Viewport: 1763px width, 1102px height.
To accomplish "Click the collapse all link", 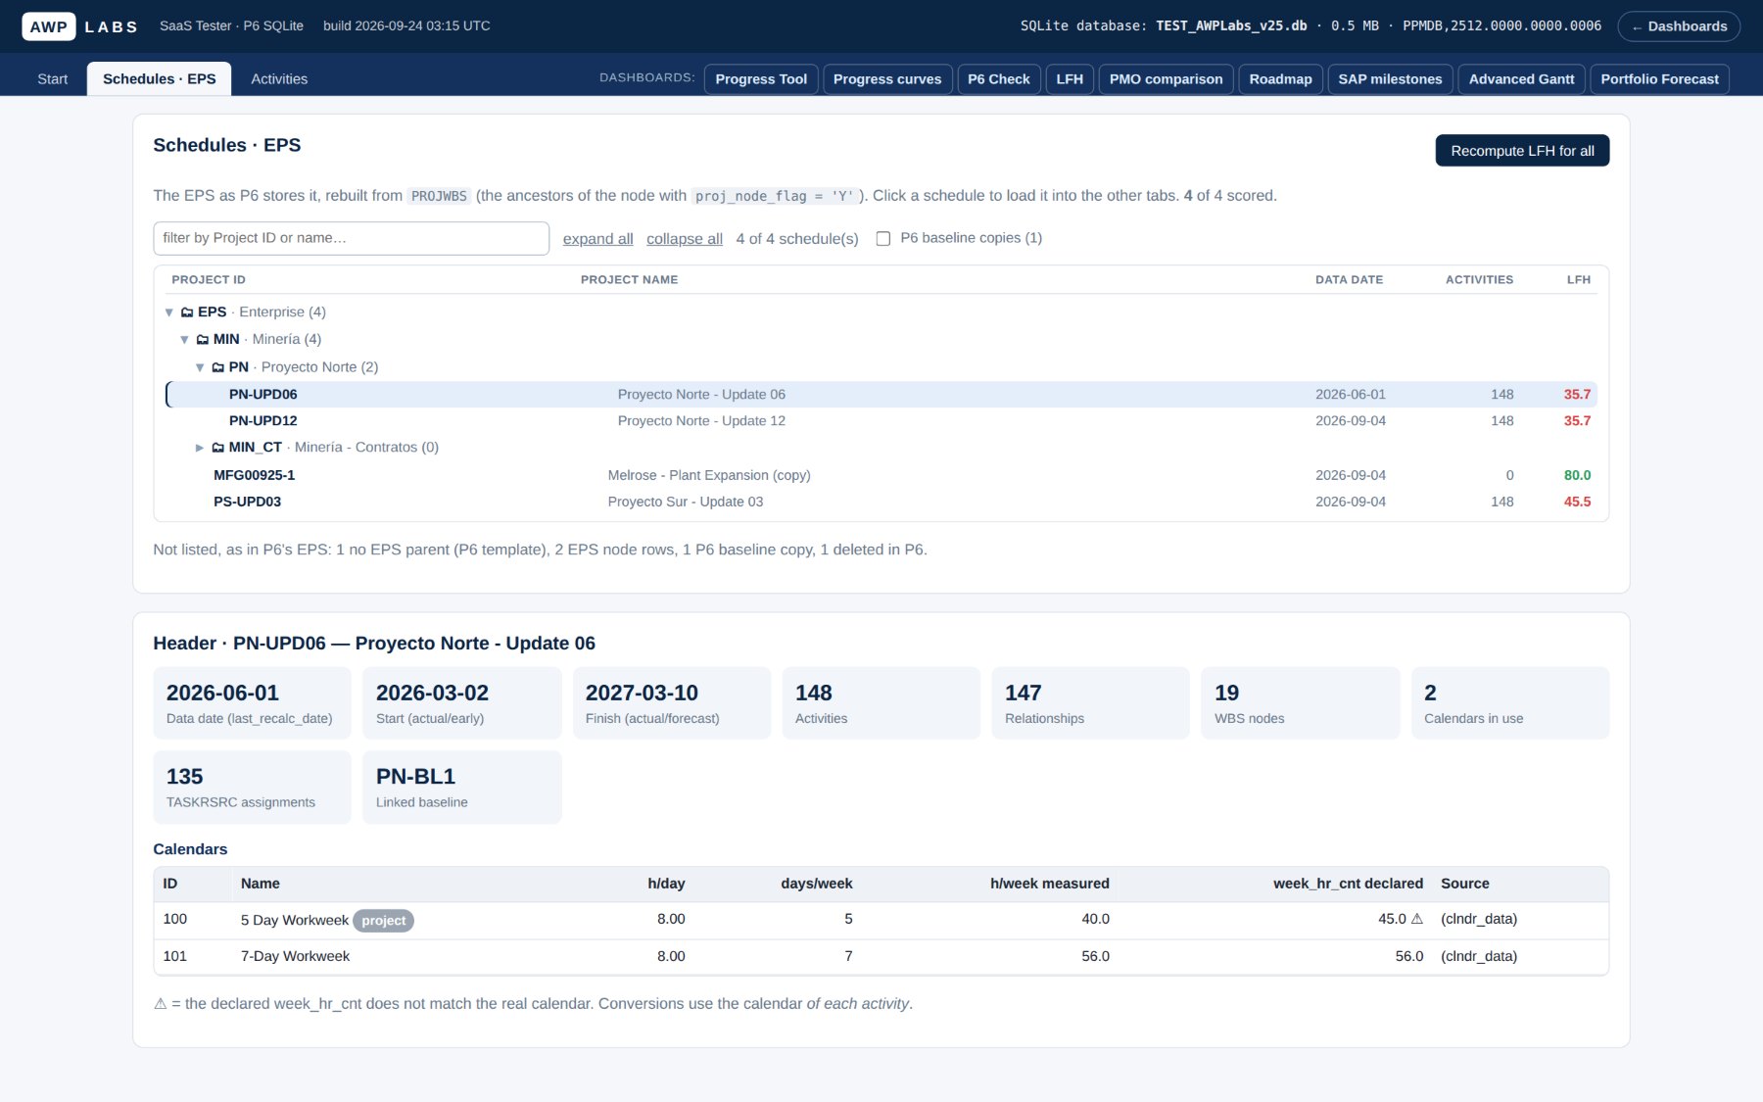I will tap(685, 239).
